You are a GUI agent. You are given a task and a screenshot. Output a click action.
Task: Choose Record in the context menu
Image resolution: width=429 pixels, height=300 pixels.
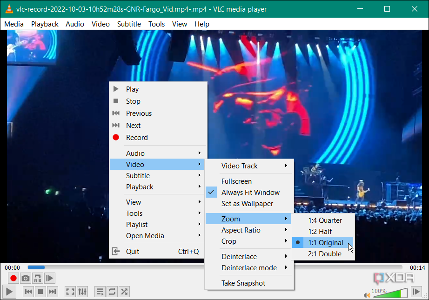coord(158,137)
